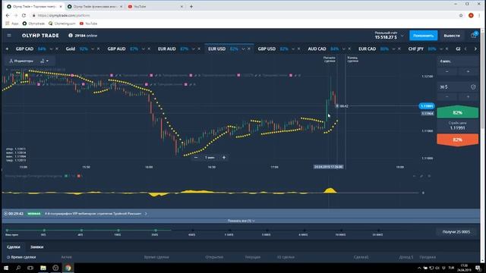
Task: Expand the CHF JPY tab dropdown arrow
Action: click(441, 49)
